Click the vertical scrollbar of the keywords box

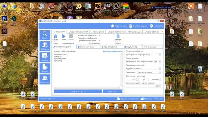121,70
